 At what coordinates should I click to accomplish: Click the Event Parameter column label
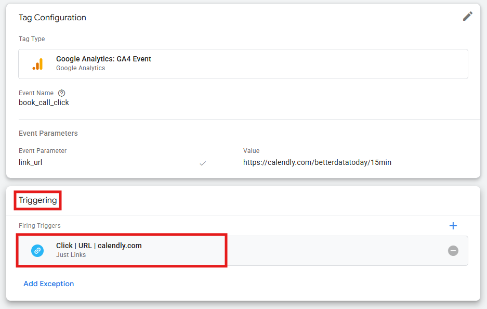43,151
